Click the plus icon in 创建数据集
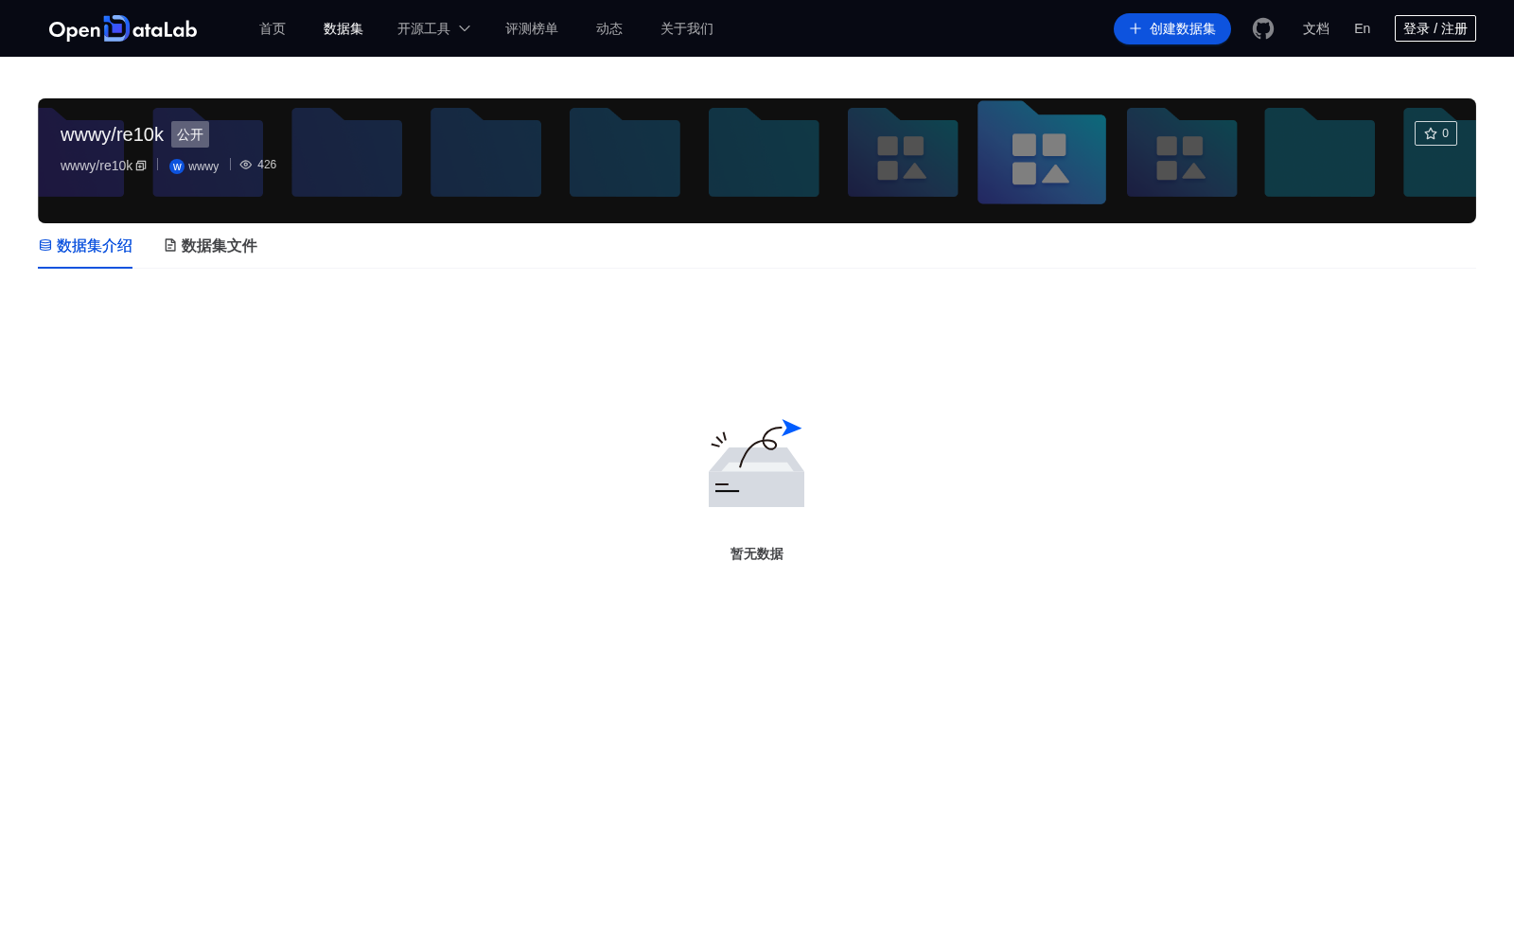Screen dimensions: 1514x946 1135,28
